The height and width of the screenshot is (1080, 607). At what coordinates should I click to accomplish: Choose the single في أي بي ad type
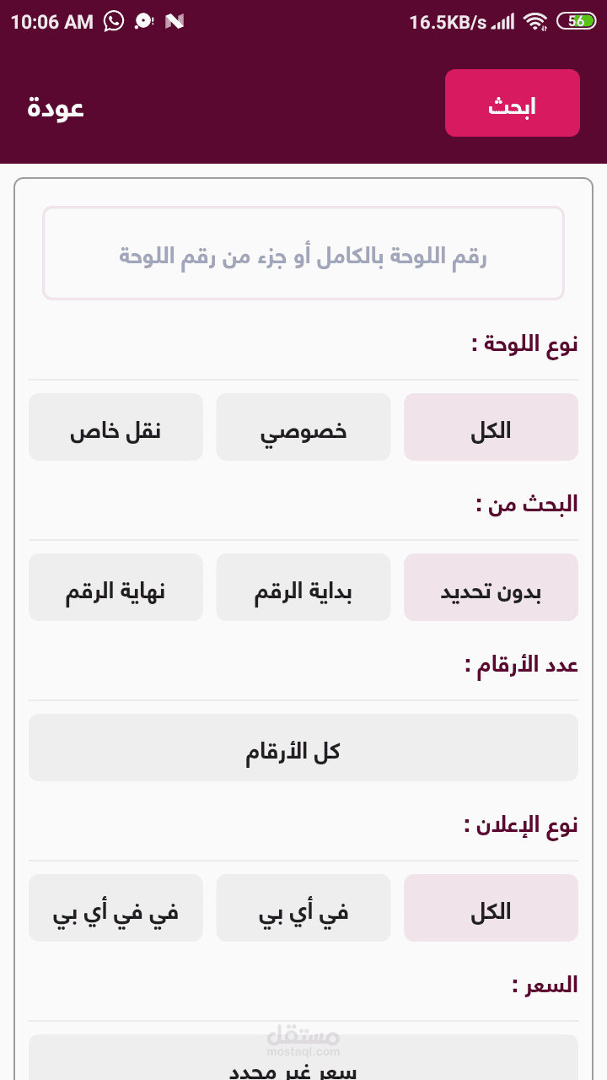(x=303, y=908)
